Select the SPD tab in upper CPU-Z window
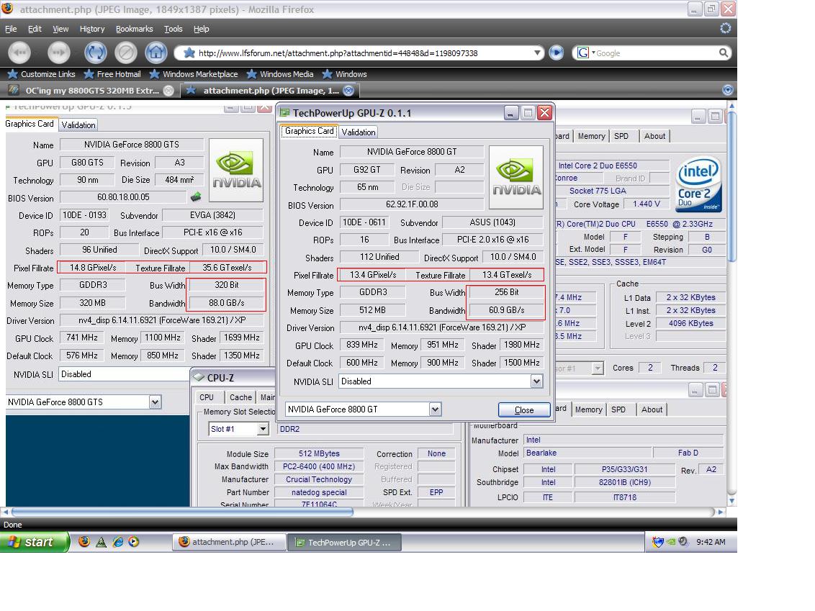The image size is (815, 611). (621, 136)
